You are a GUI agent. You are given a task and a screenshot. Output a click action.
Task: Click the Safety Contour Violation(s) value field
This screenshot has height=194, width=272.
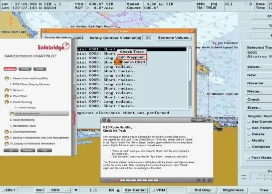pyautogui.click(x=148, y=38)
